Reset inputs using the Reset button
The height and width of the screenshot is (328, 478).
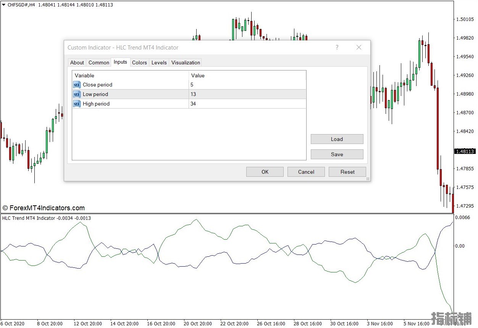pyautogui.click(x=347, y=172)
